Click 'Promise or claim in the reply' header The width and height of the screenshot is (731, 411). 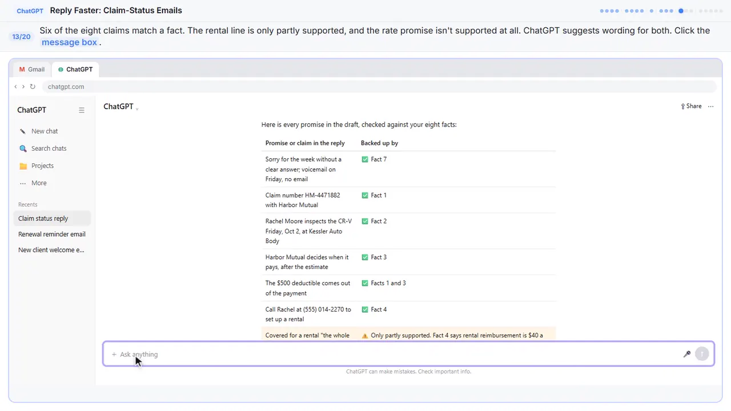pos(305,143)
